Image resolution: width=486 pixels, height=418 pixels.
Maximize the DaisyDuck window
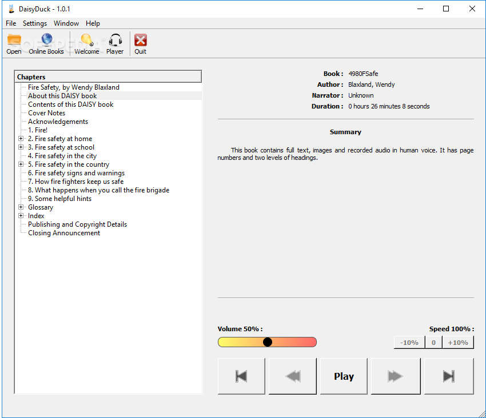click(446, 9)
